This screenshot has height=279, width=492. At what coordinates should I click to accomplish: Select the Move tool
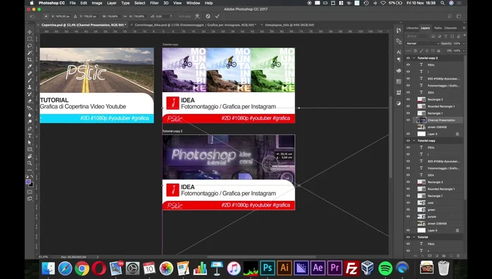[30, 32]
